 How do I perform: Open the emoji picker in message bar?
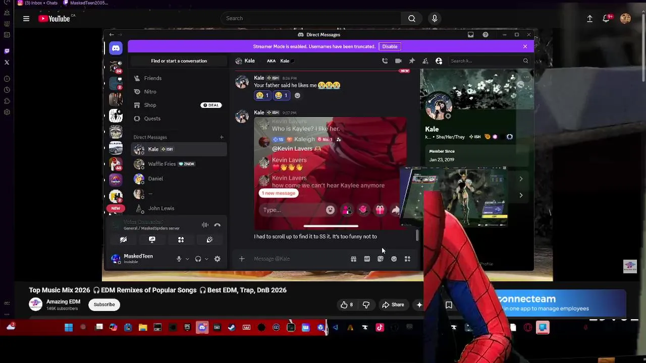pos(394,259)
